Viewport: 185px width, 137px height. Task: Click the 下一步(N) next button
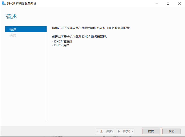tap(125, 131)
